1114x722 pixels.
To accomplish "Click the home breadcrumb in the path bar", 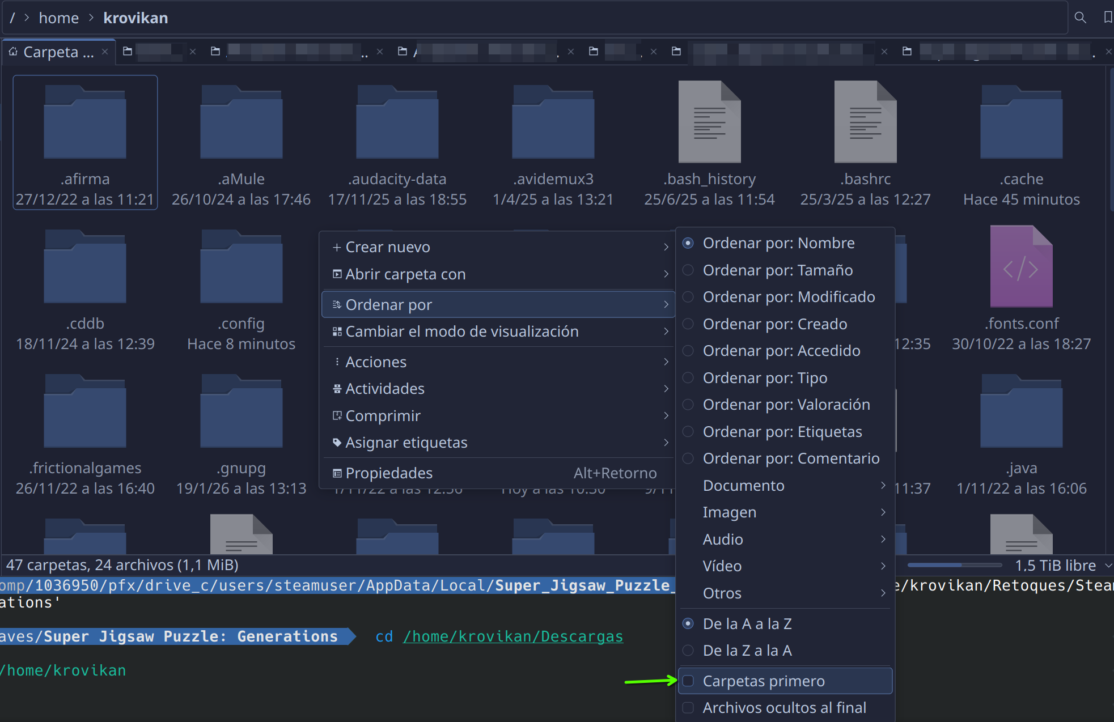I will pos(58,18).
